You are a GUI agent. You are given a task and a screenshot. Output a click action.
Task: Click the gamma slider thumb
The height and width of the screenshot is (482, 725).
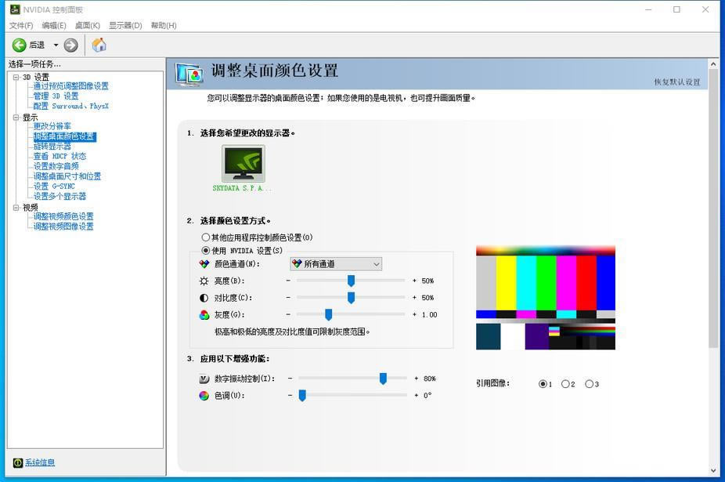pos(328,315)
